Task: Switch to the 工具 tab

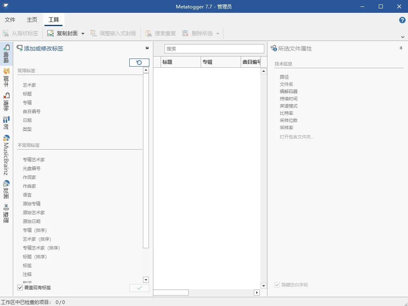Action: click(54, 20)
